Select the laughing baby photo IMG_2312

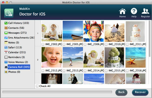[x=52, y=57]
